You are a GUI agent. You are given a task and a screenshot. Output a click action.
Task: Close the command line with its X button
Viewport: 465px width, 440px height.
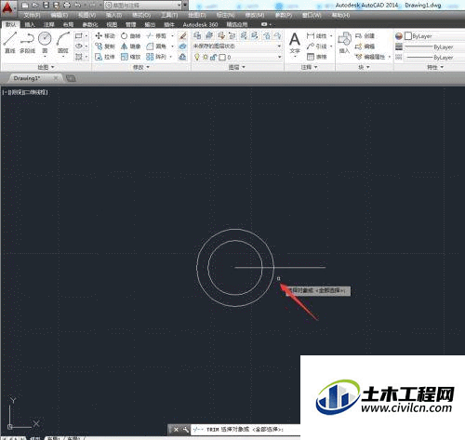pyautogui.click(x=176, y=430)
